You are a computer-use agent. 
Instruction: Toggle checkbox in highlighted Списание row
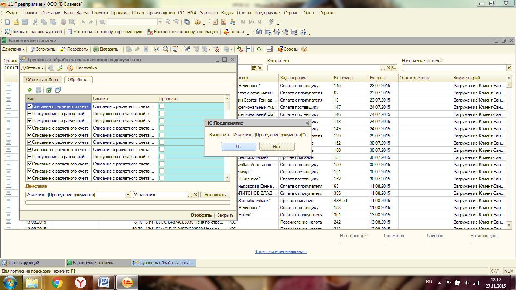tap(29, 106)
